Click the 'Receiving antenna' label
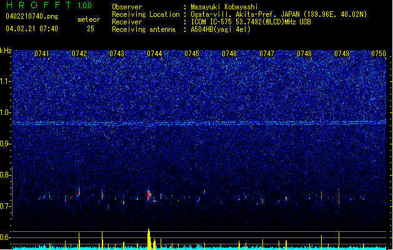 coord(144,29)
